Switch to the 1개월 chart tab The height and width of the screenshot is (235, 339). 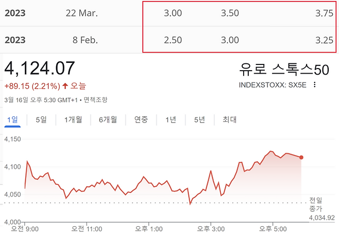coord(73,120)
